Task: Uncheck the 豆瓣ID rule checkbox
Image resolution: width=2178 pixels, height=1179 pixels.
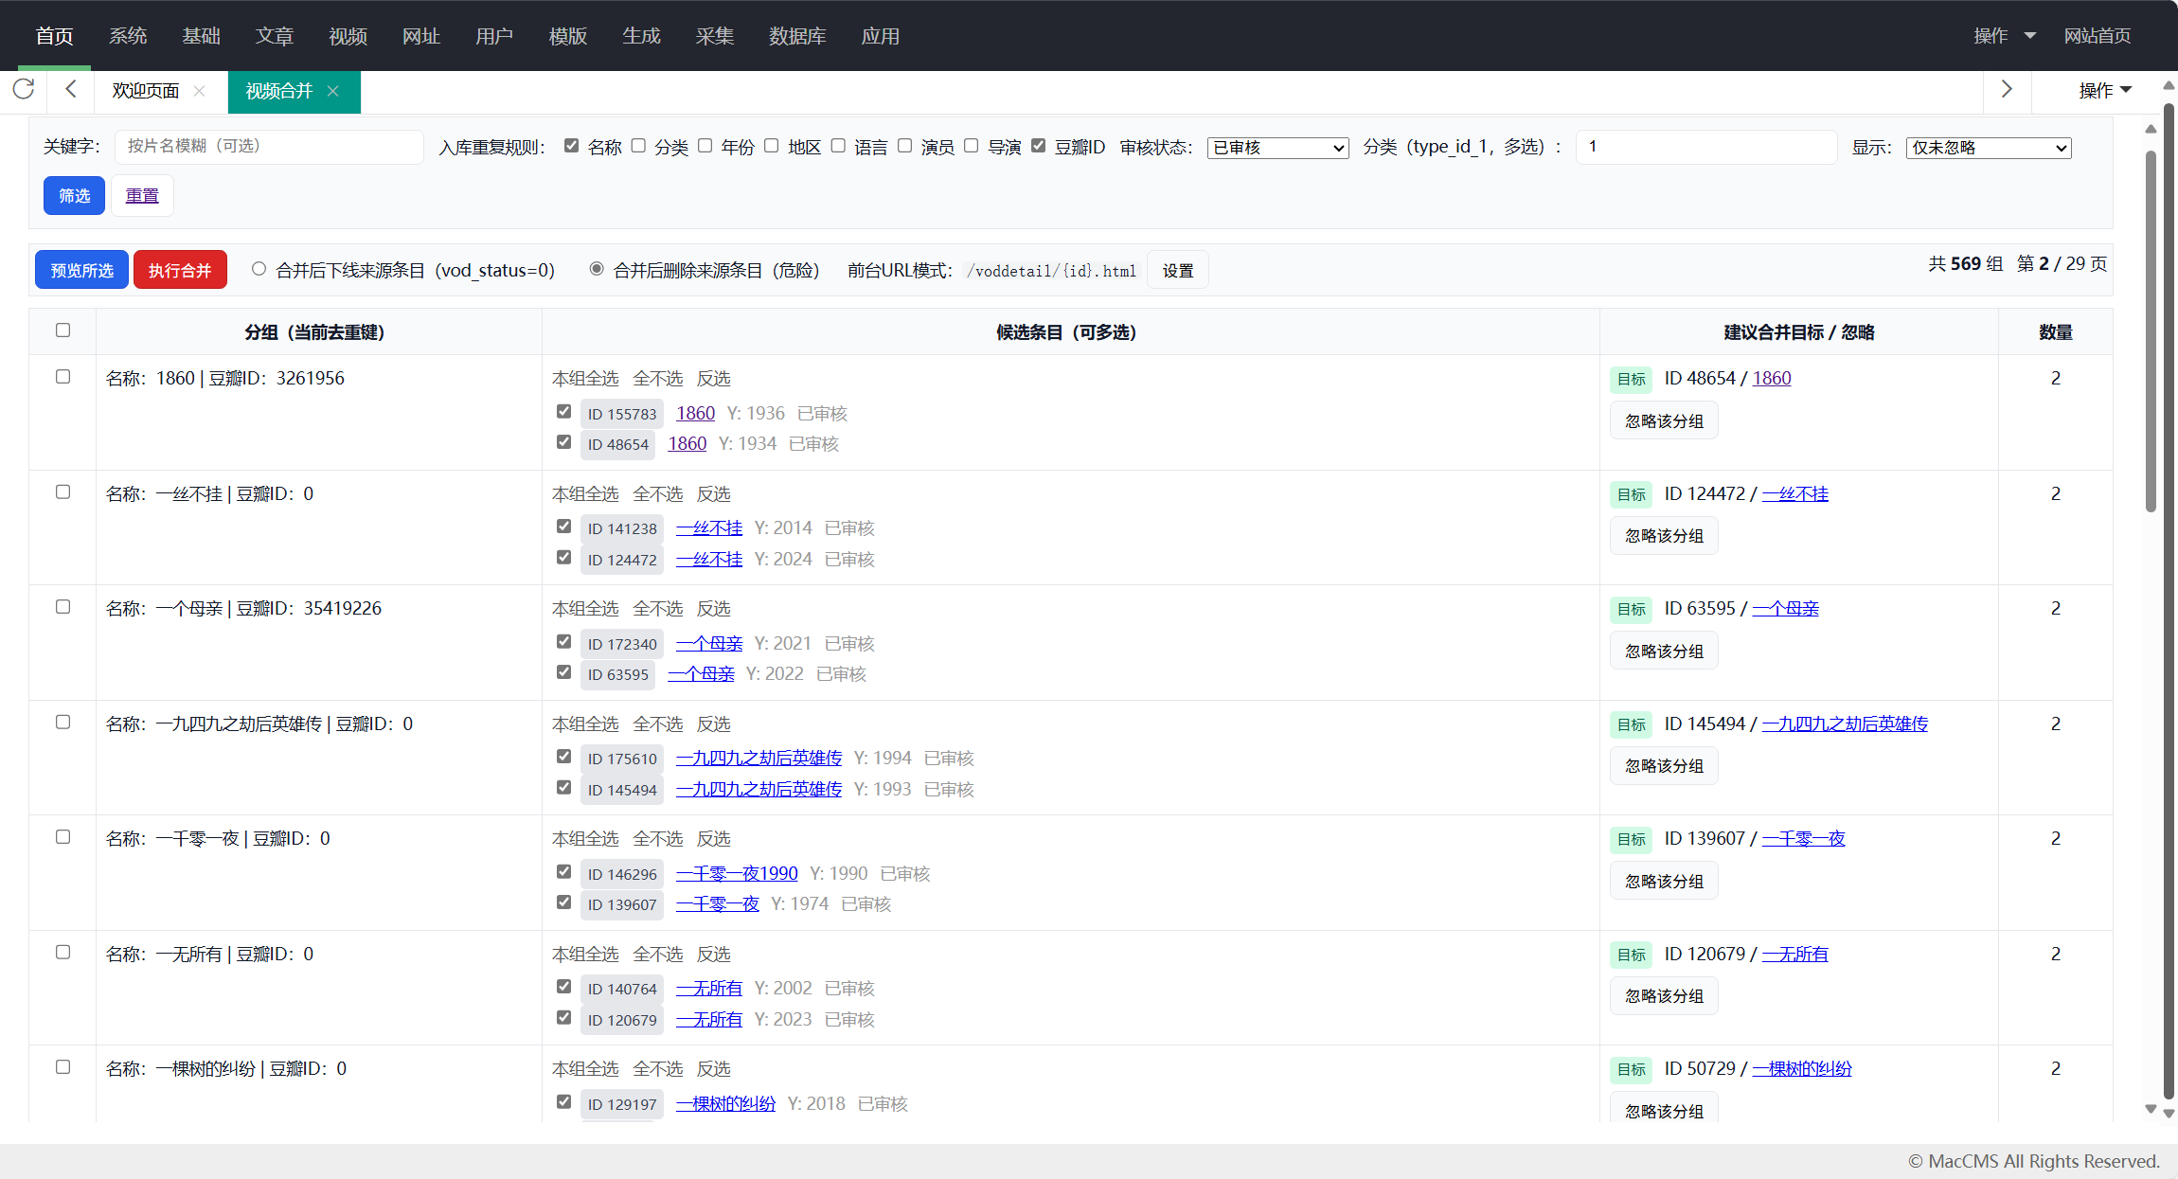Action: [x=1039, y=146]
